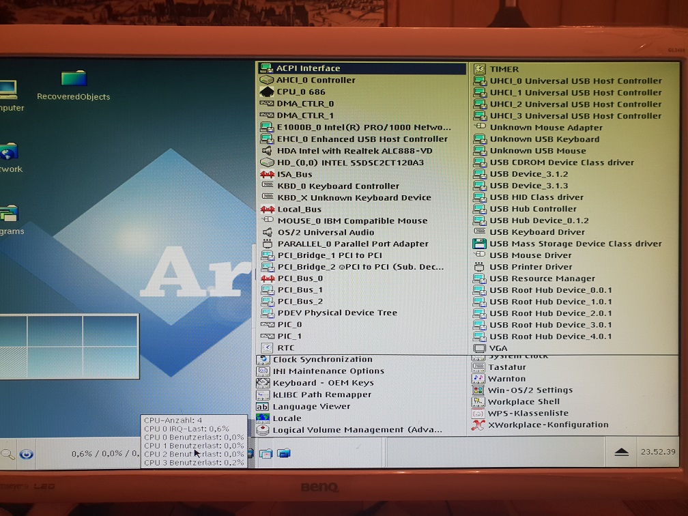Select 'UHCI_0 Universal USB Host Controller'
This screenshot has height=516, width=688.
coord(575,81)
